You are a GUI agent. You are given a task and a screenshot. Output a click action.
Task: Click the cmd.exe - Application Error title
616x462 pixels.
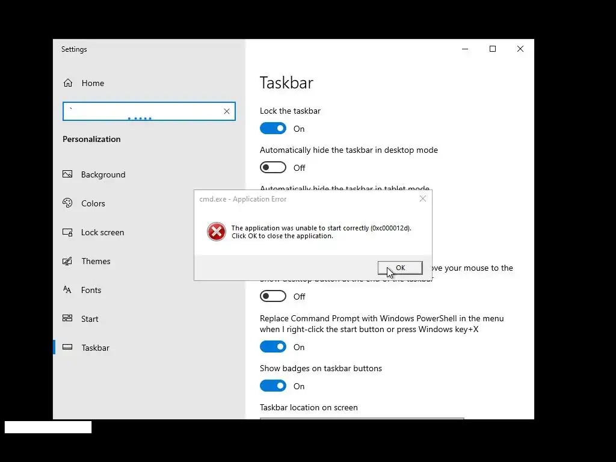click(x=243, y=199)
